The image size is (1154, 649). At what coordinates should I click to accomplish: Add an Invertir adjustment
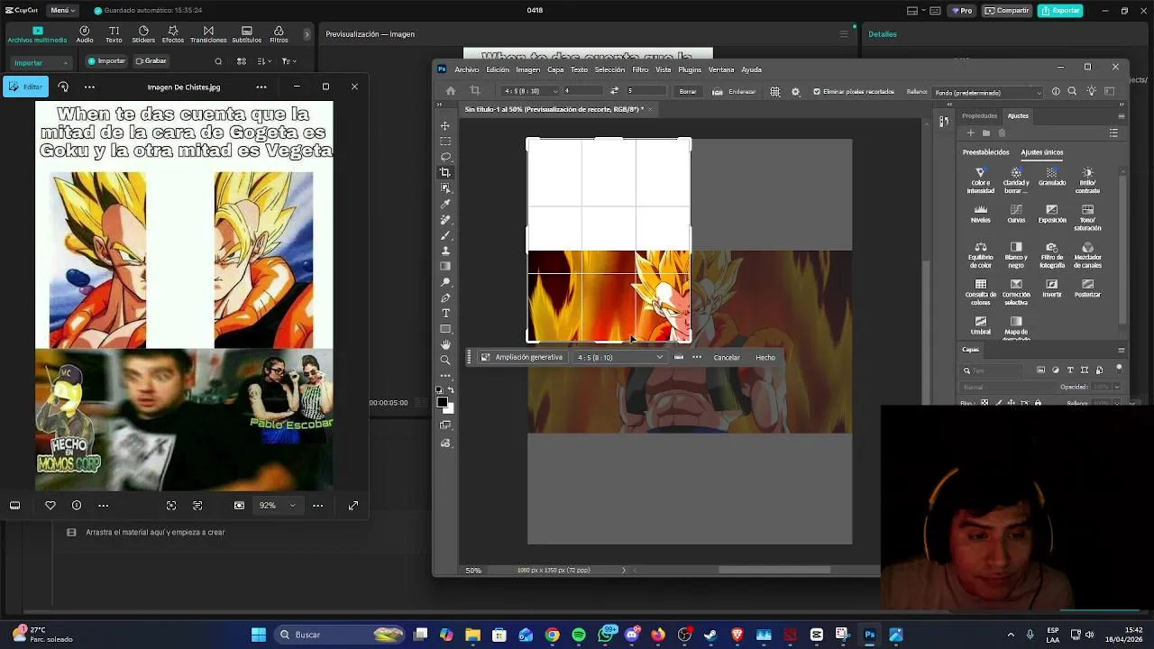(1052, 288)
